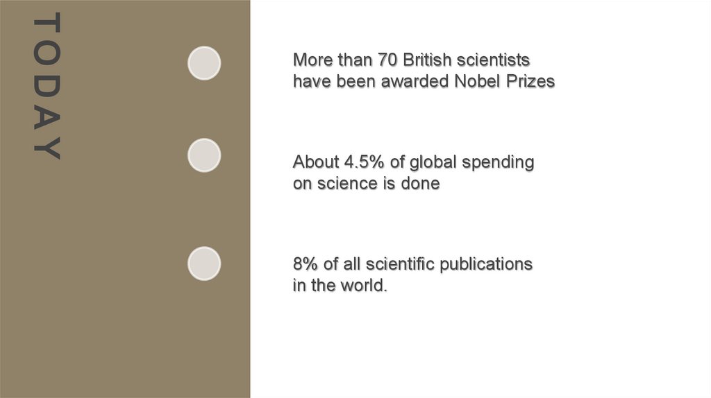Select the letter T in the vertical TODAY title
This screenshot has width=711, height=398.
tap(48, 24)
